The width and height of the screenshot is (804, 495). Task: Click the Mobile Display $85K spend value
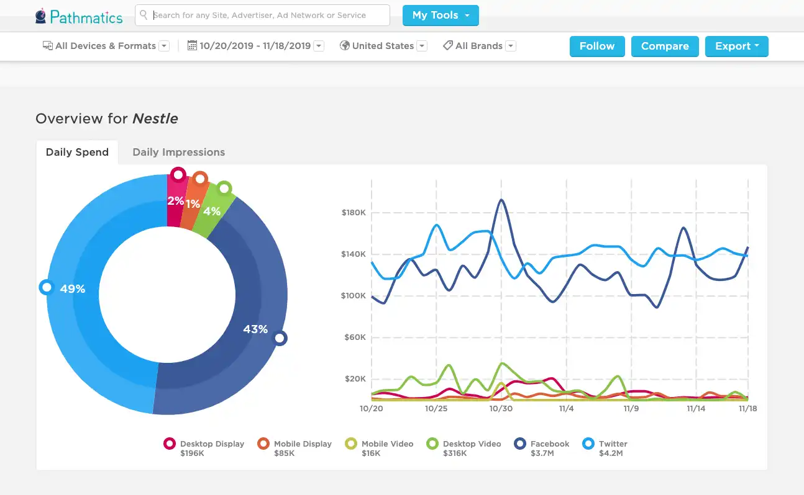click(284, 453)
